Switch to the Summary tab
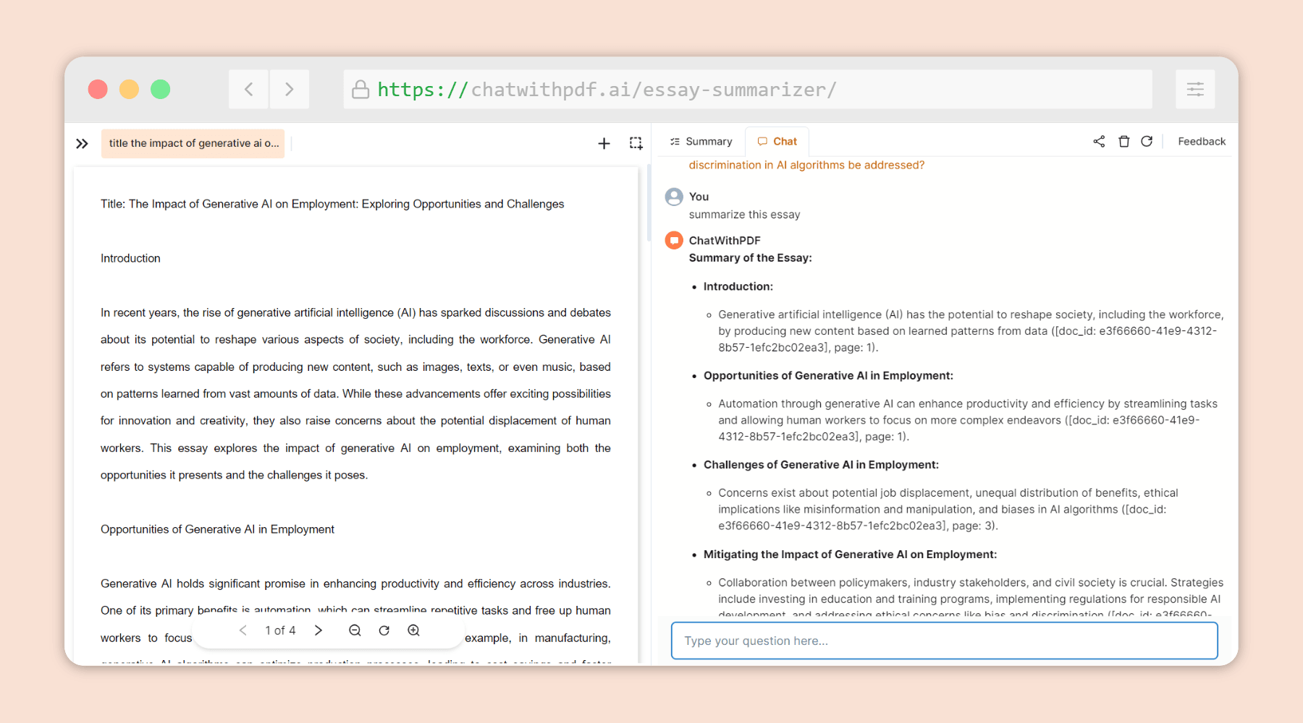 coord(700,141)
